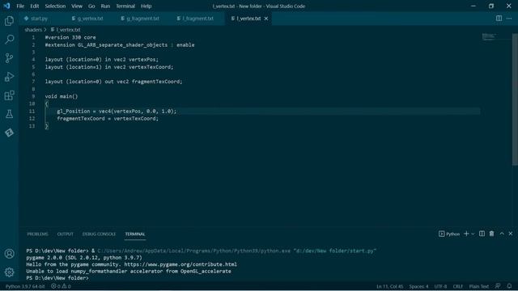This screenshot has width=518, height=291.
Task: Click the terminal prompt input line
Action: pos(57,278)
